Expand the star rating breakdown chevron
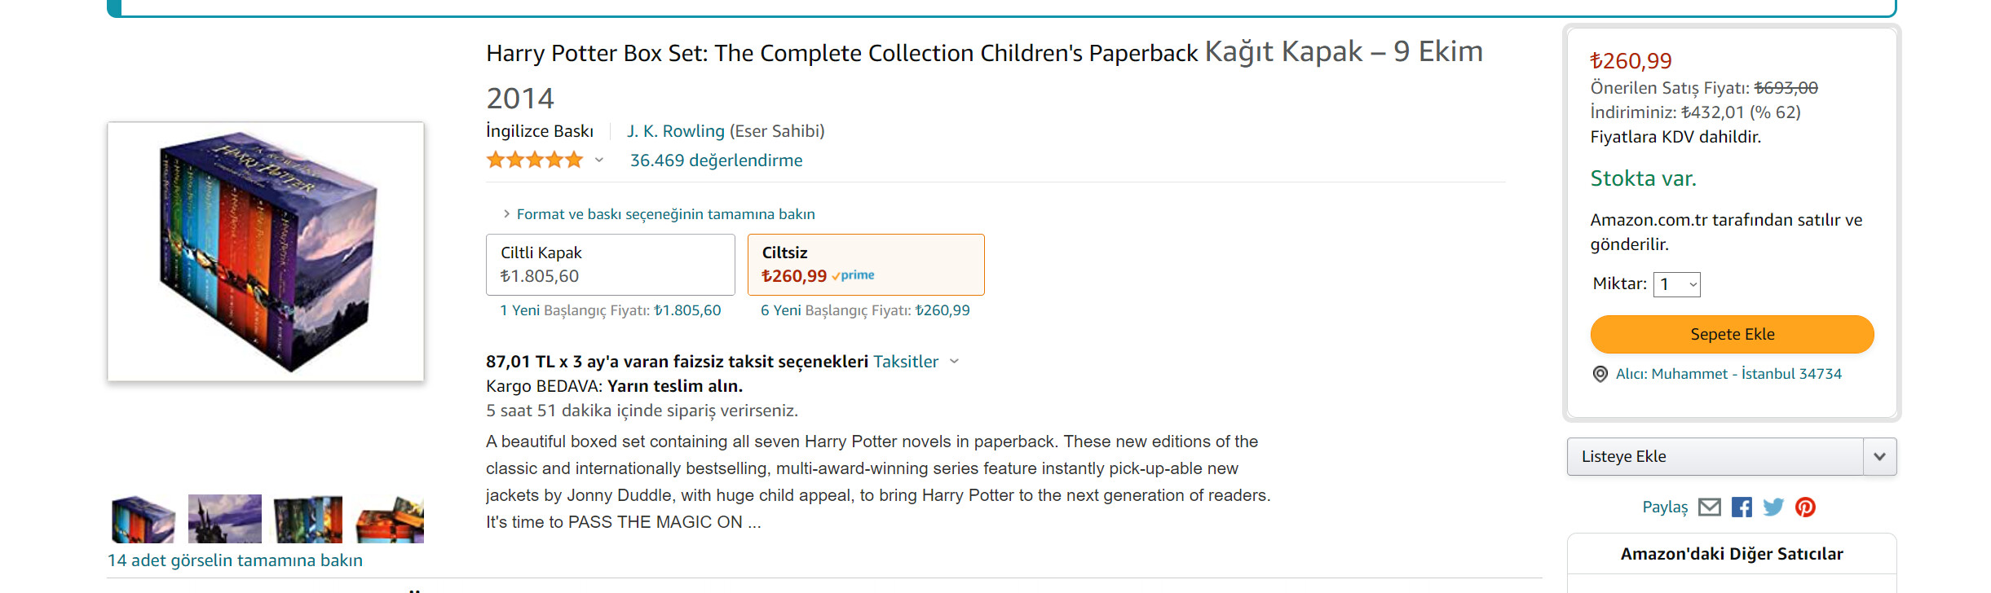The height and width of the screenshot is (593, 1991). point(599,160)
